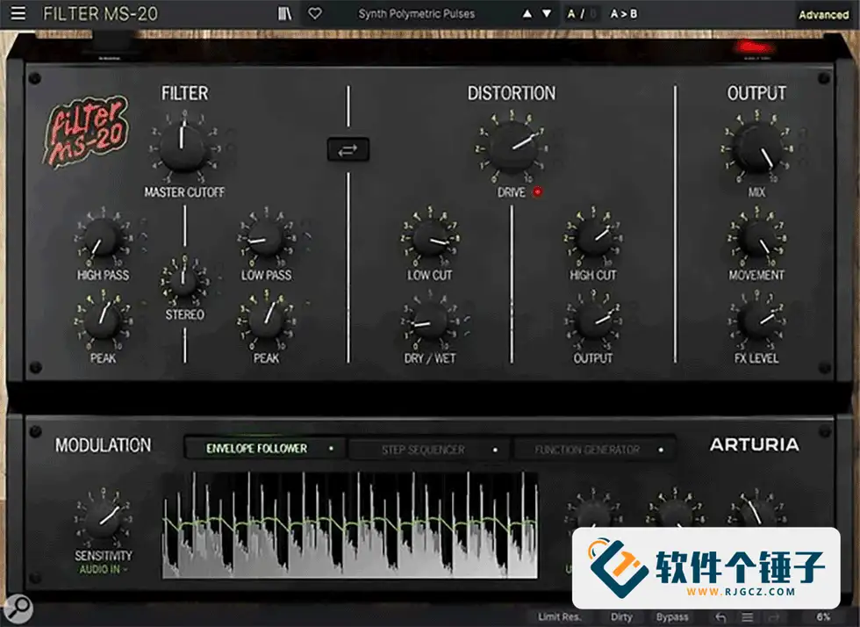Load next preset with down arrow

pos(547,14)
